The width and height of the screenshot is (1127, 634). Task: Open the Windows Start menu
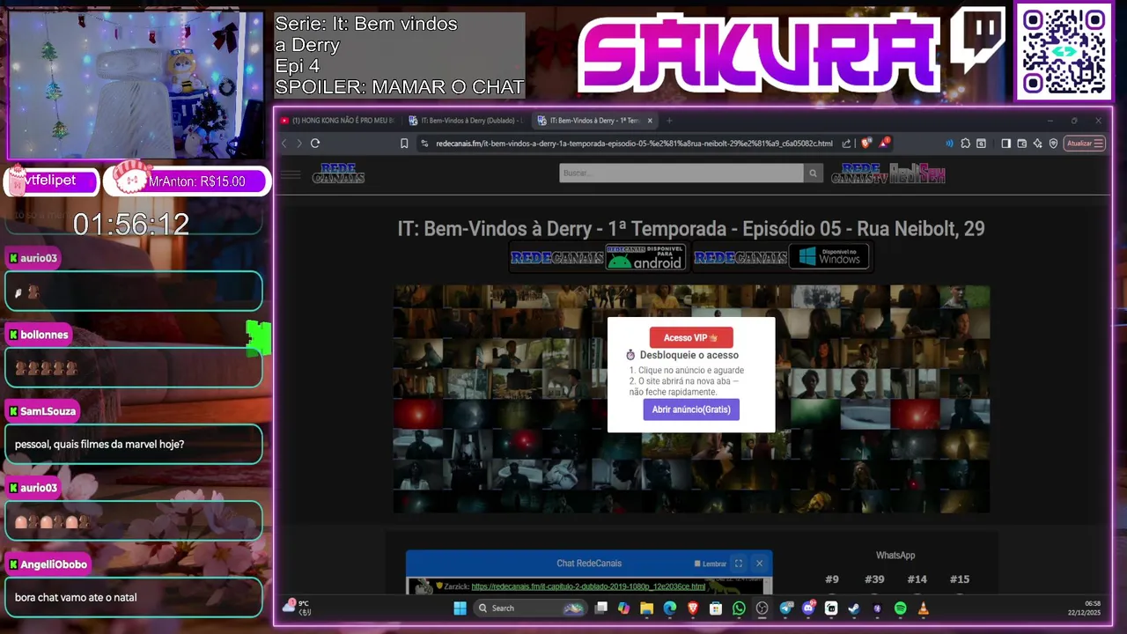[460, 608]
